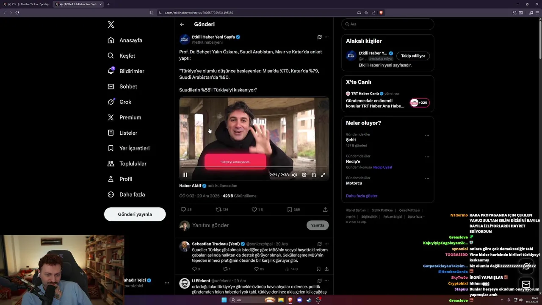This screenshot has height=305, width=542.
Task: Click the Yanıtla button
Action: coord(318,225)
